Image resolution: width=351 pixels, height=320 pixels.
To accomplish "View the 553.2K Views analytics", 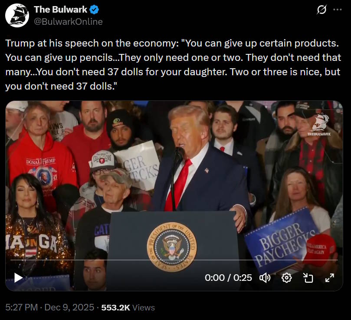I will click(x=128, y=307).
